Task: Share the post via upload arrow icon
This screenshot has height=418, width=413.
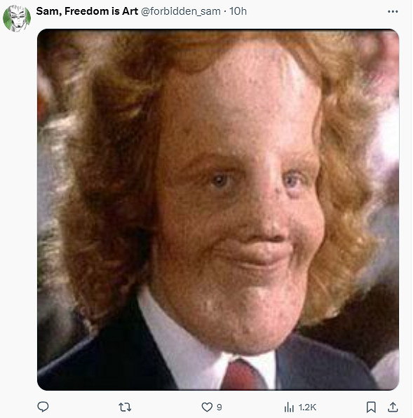Action: pos(393,407)
